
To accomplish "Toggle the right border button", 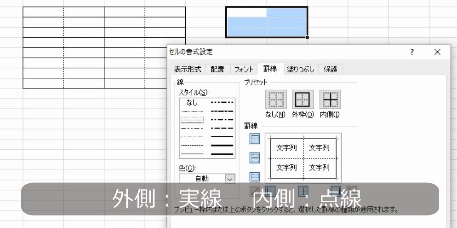I will coord(336,191).
